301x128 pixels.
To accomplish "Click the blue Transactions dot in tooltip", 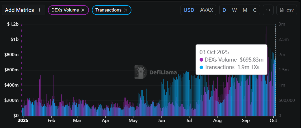I will [202, 68].
